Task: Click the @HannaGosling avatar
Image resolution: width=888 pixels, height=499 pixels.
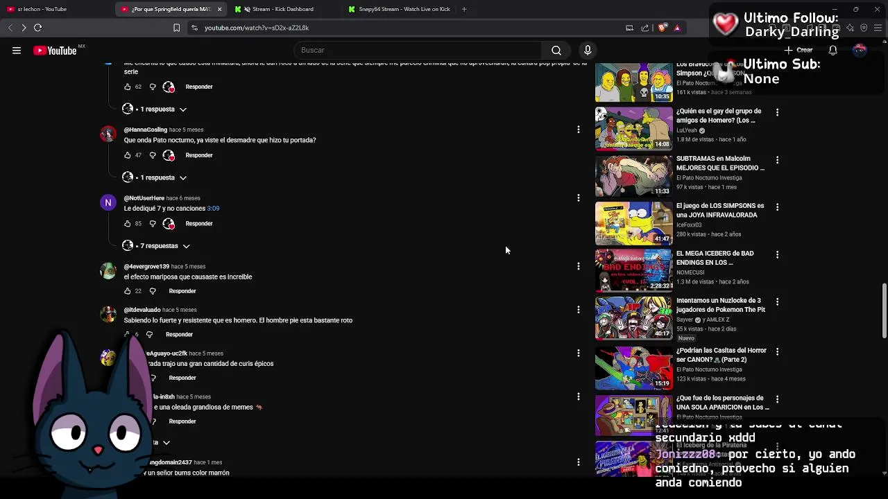Action: (x=108, y=134)
